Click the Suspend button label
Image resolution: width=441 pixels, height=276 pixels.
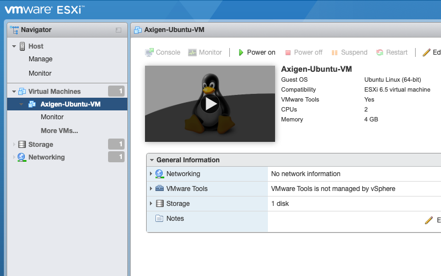(354, 52)
